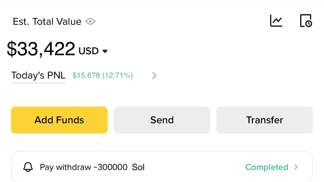The width and height of the screenshot is (324, 182).
Task: Tap the Send button
Action: tap(162, 120)
